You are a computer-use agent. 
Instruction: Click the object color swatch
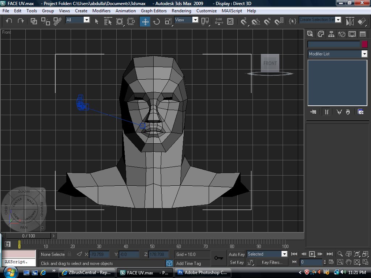click(x=364, y=44)
